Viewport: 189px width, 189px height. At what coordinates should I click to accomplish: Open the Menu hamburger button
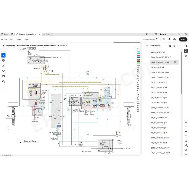[5, 34]
